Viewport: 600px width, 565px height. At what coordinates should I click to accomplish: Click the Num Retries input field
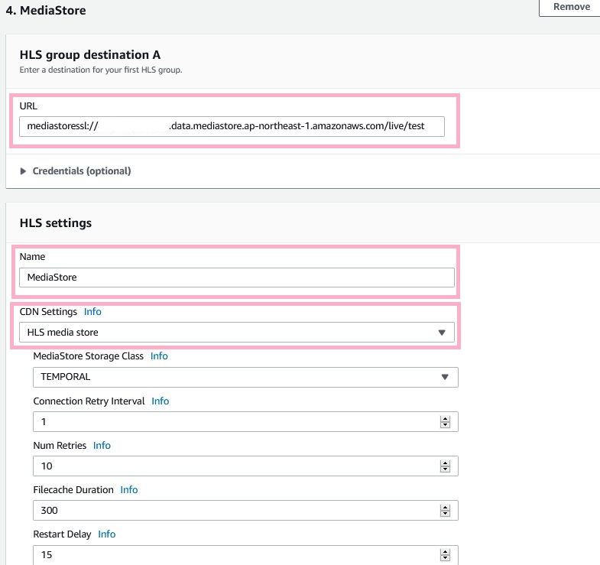coord(233,466)
